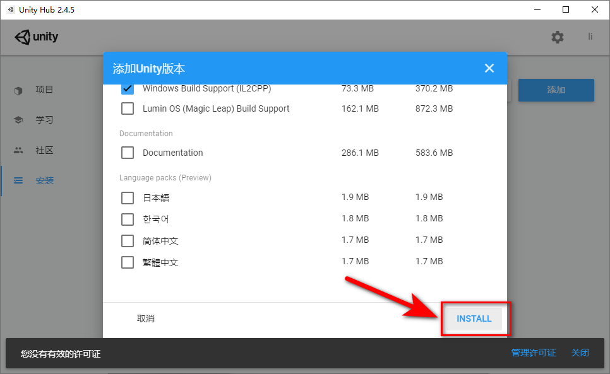Click the 162.1 MB download size value
The height and width of the screenshot is (374, 610).
(x=360, y=108)
